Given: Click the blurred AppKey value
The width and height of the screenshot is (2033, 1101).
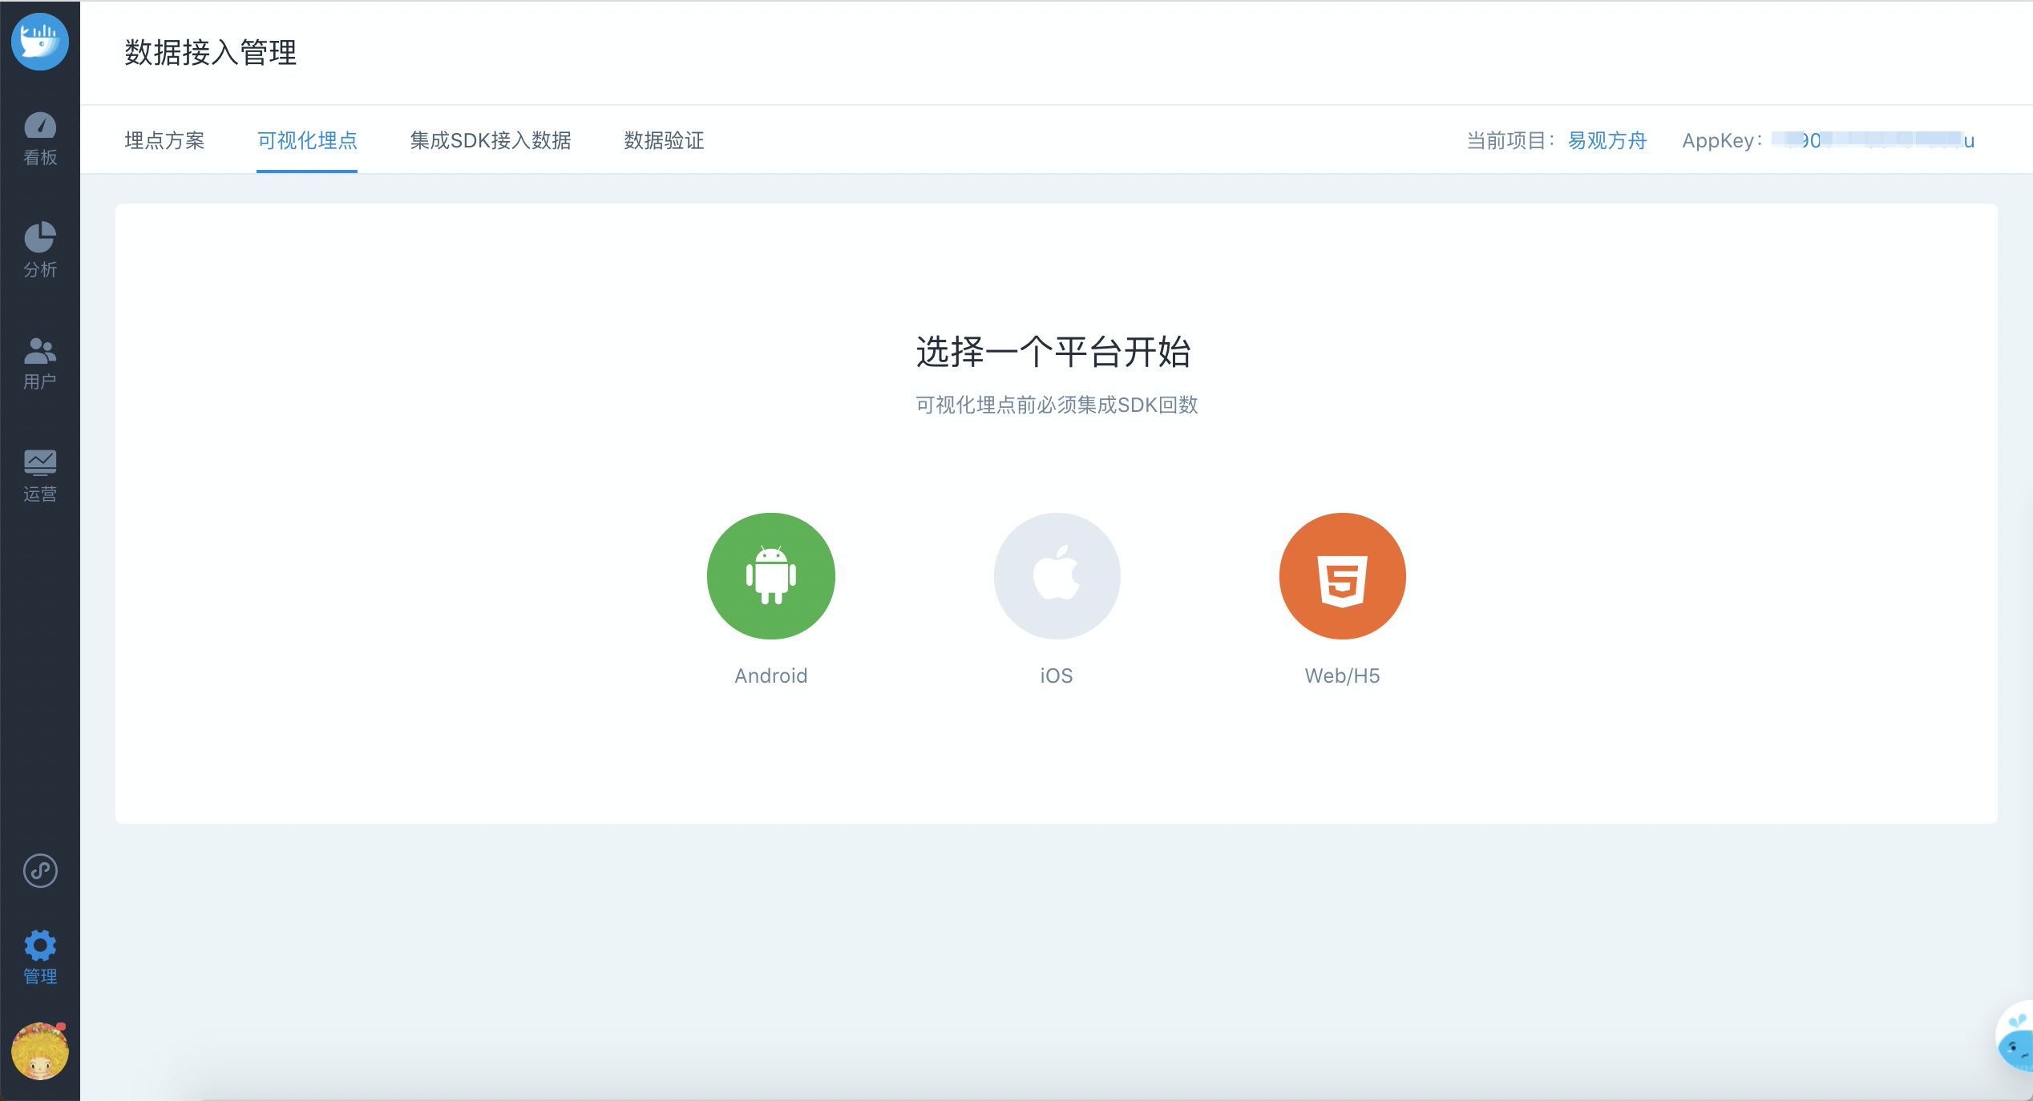Looking at the screenshot, I should [1873, 140].
